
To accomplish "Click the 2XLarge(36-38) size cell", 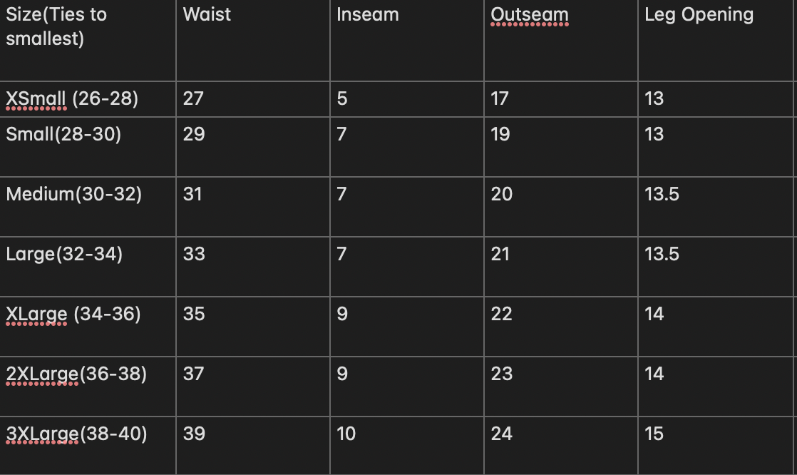I will [88, 387].
